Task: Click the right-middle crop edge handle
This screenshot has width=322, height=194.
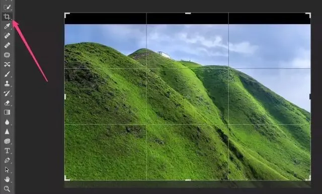Action: click(x=310, y=97)
